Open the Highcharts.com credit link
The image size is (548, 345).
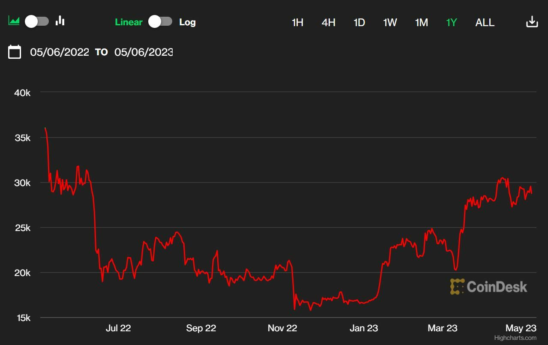[x=515, y=338]
